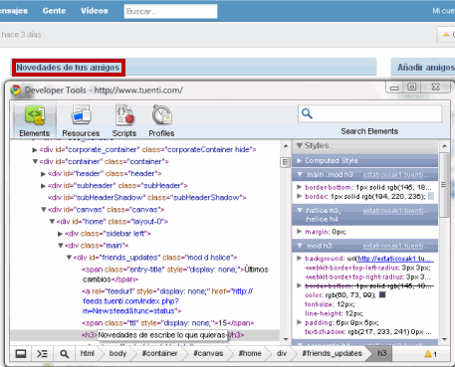
Task: Select html in the breadcrumb bar
Action: point(87,354)
